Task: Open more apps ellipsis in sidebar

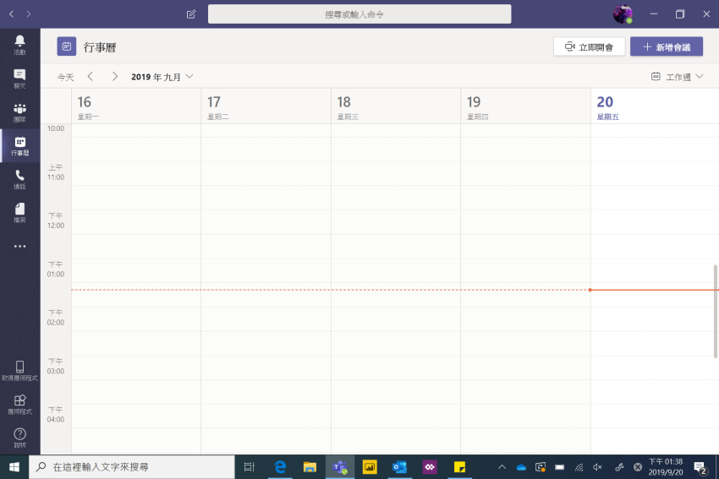Action: point(19,247)
